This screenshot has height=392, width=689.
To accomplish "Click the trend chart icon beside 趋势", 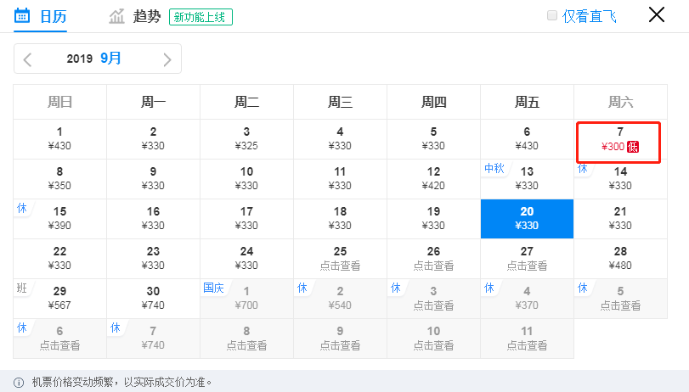I will click(116, 16).
